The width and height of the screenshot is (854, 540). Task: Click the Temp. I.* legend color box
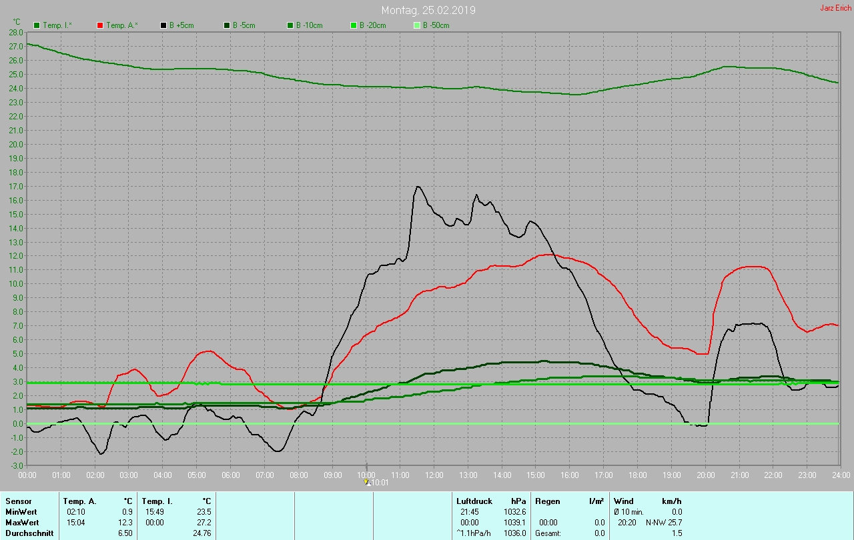click(37, 25)
